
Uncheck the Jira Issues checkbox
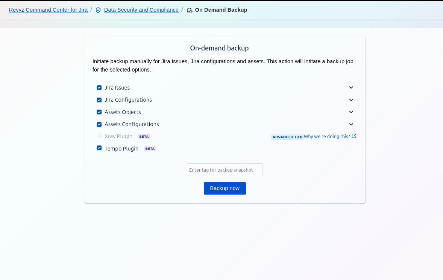pos(99,88)
